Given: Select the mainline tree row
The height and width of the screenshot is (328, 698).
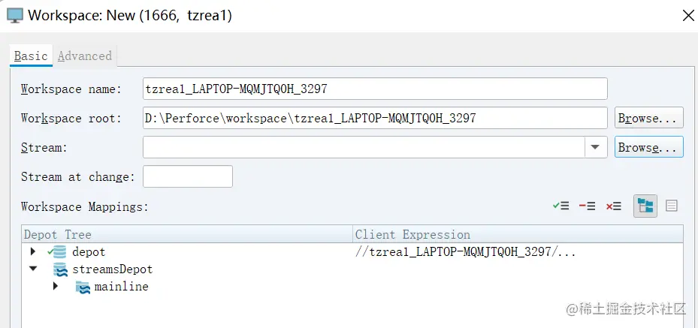Looking at the screenshot, I should 352,287.
